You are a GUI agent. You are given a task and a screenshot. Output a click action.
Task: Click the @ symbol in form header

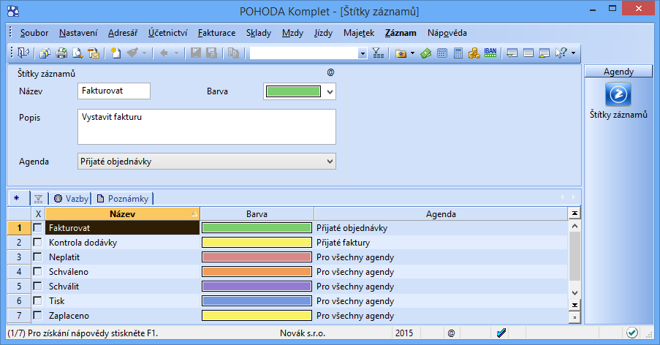331,72
